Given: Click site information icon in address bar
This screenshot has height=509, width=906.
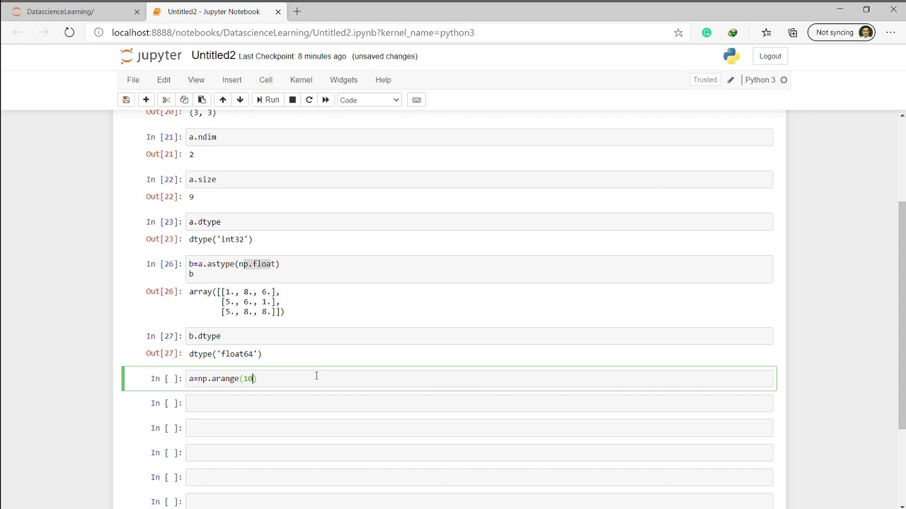Looking at the screenshot, I should tap(98, 33).
